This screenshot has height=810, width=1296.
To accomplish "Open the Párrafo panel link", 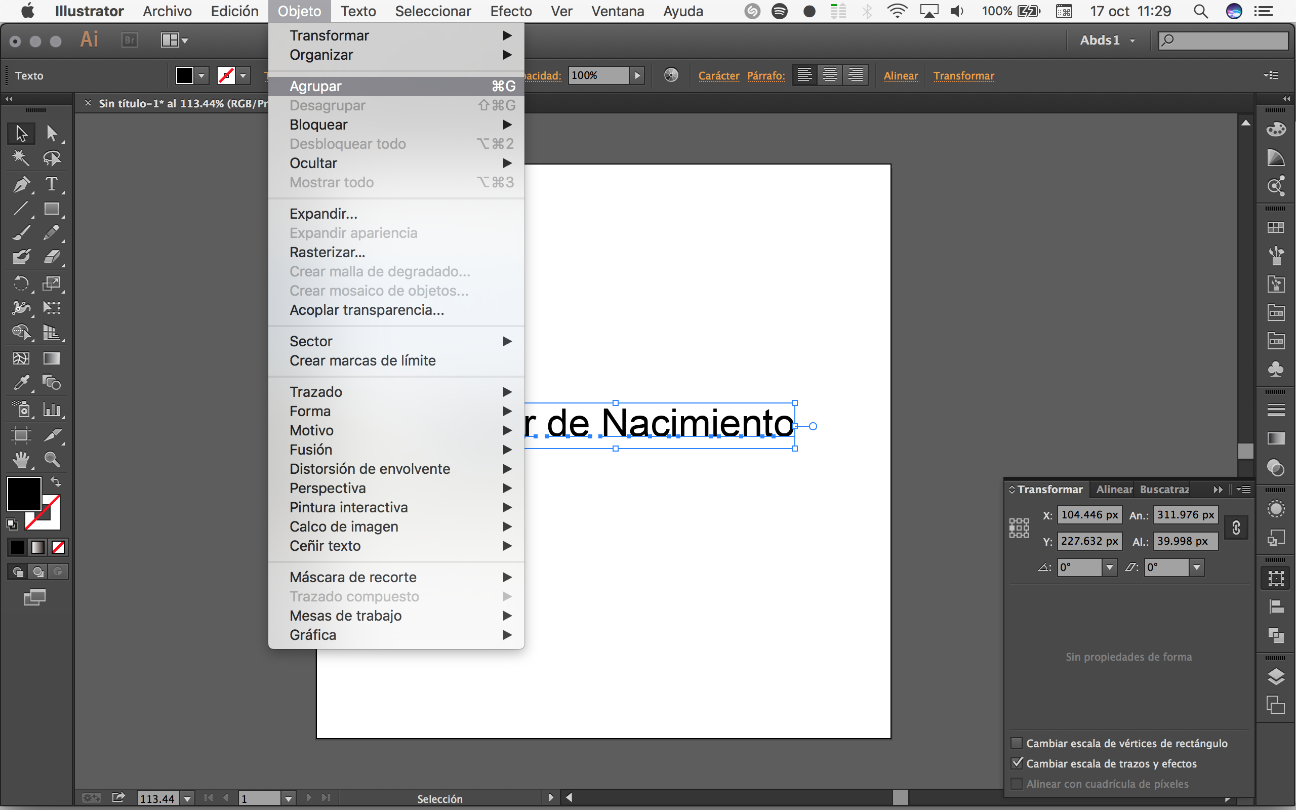I will pyautogui.click(x=766, y=75).
